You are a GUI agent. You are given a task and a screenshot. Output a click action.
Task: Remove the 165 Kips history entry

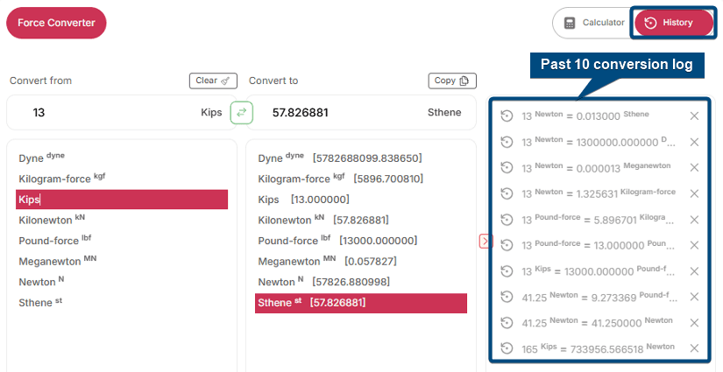click(x=694, y=348)
